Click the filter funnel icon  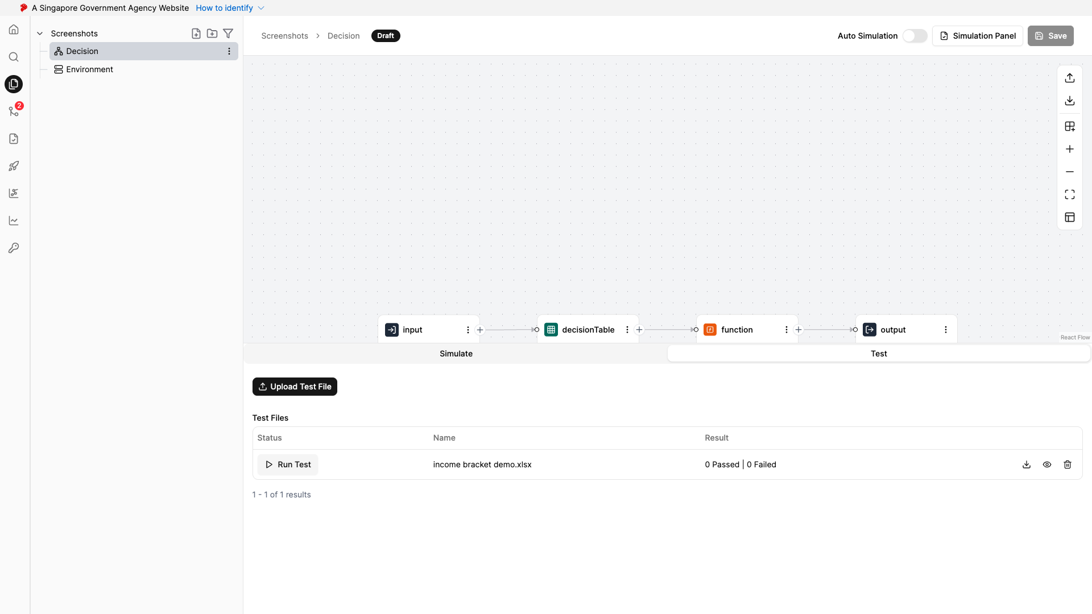(x=228, y=34)
